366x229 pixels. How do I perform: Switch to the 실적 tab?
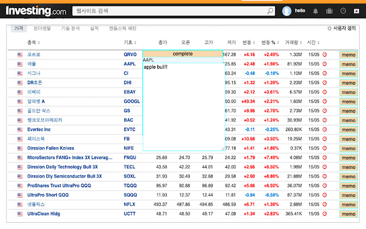click(94, 28)
